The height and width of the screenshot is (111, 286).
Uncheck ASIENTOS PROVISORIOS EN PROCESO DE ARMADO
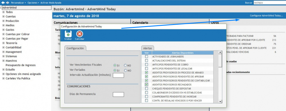(147, 73)
